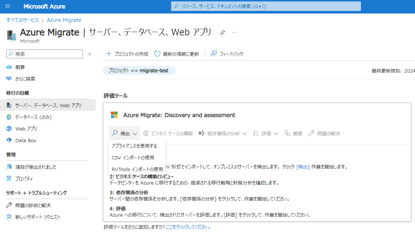Click the wrench icon beside 問題の診断と解決
Viewport: 415px width, 233px height.
[9, 205]
